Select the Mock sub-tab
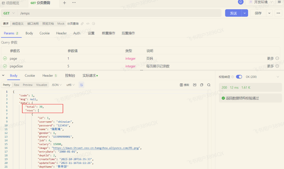 pyautogui.click(x=61, y=24)
